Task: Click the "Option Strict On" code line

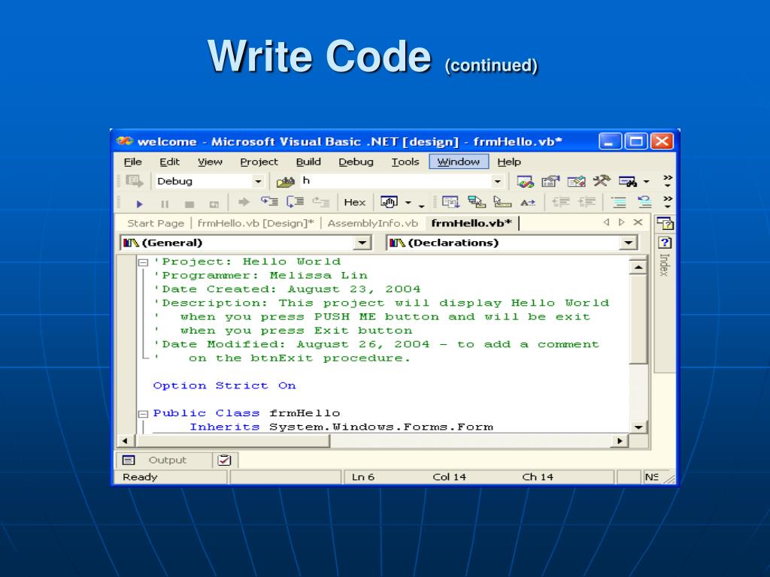Action: (x=224, y=386)
